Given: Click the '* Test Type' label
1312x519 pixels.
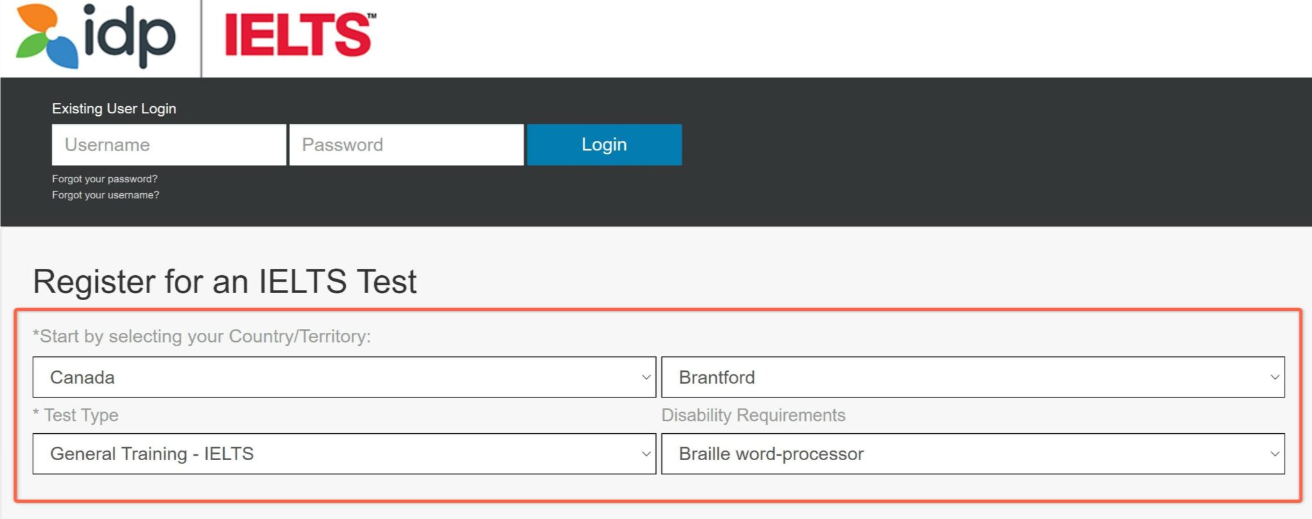Looking at the screenshot, I should 76,415.
